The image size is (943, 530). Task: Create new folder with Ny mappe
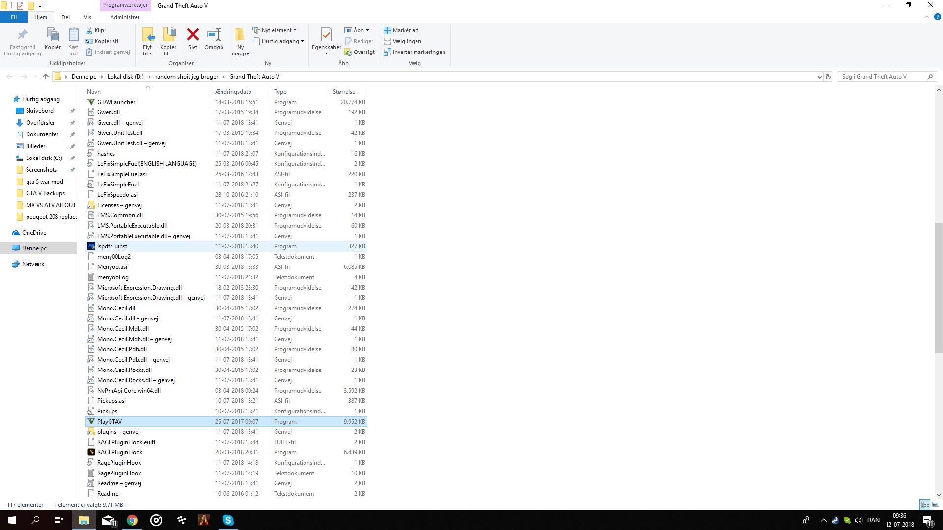click(240, 36)
